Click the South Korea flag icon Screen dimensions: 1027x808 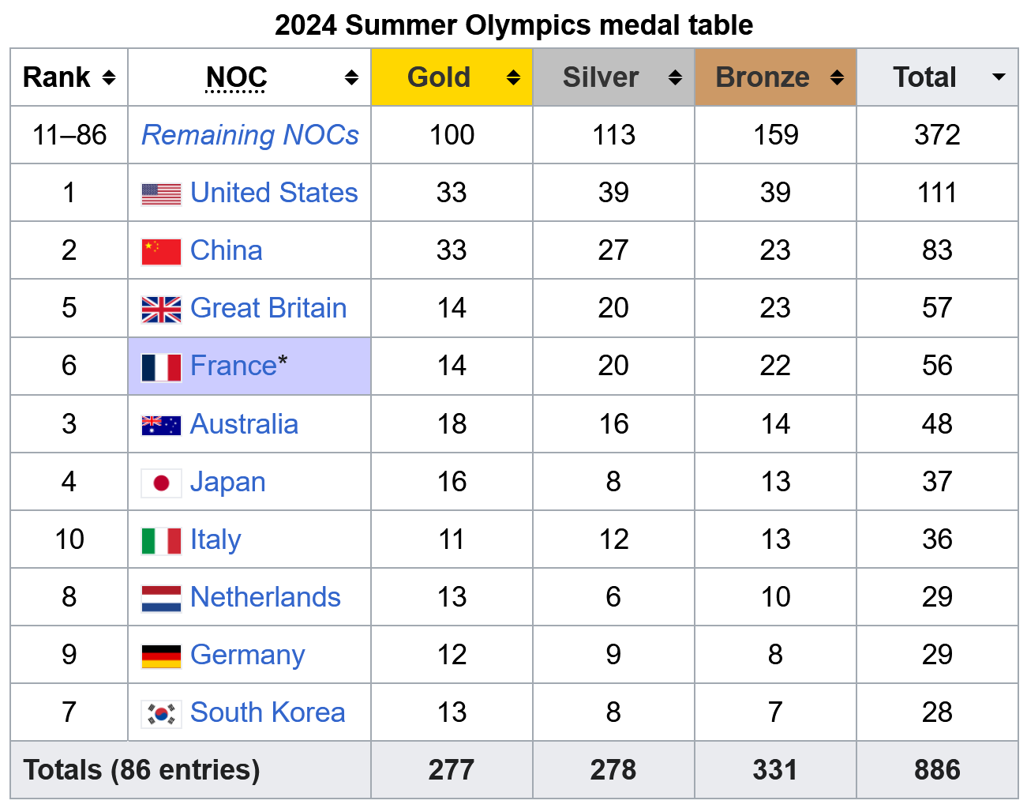[x=161, y=713]
